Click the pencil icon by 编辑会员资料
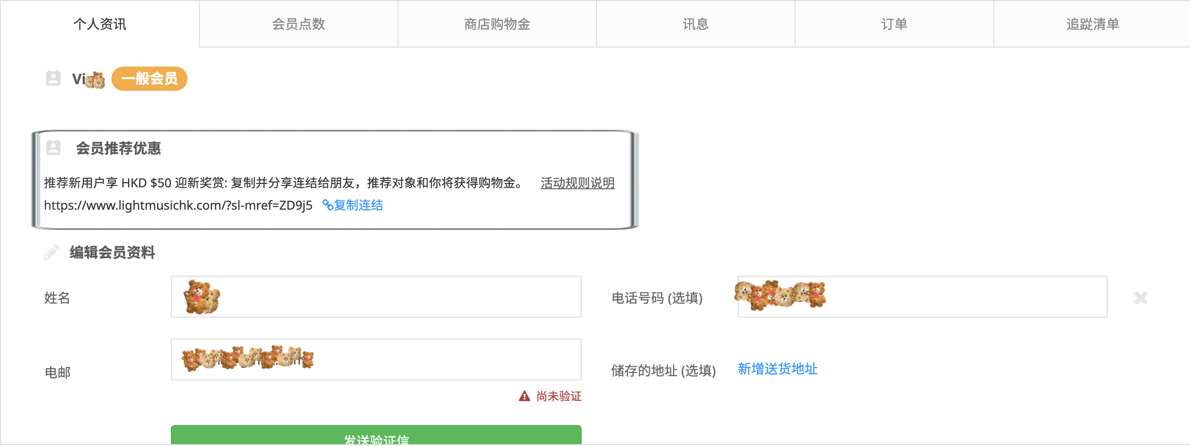 [x=51, y=252]
